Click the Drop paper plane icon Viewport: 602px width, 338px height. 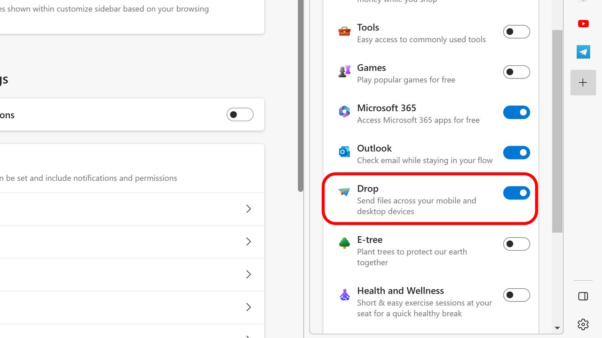pyautogui.click(x=344, y=192)
